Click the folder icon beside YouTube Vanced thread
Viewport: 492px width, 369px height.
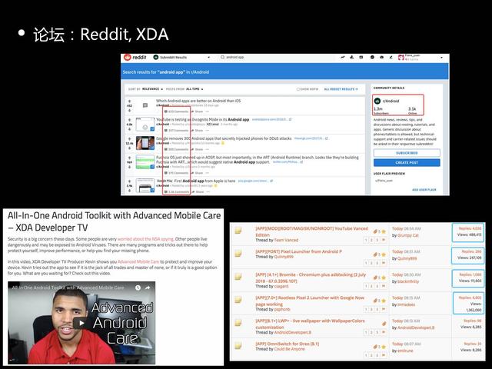point(239,231)
